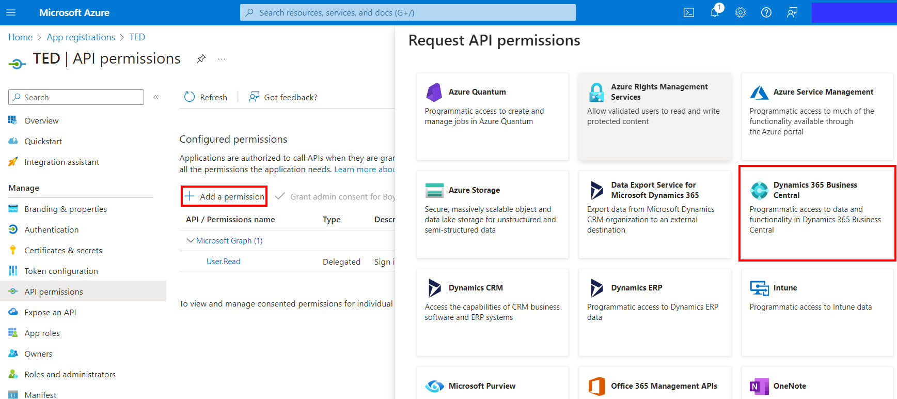Image resolution: width=897 pixels, height=399 pixels.
Task: Open the more options ellipsis beside the title
Action: [x=222, y=59]
